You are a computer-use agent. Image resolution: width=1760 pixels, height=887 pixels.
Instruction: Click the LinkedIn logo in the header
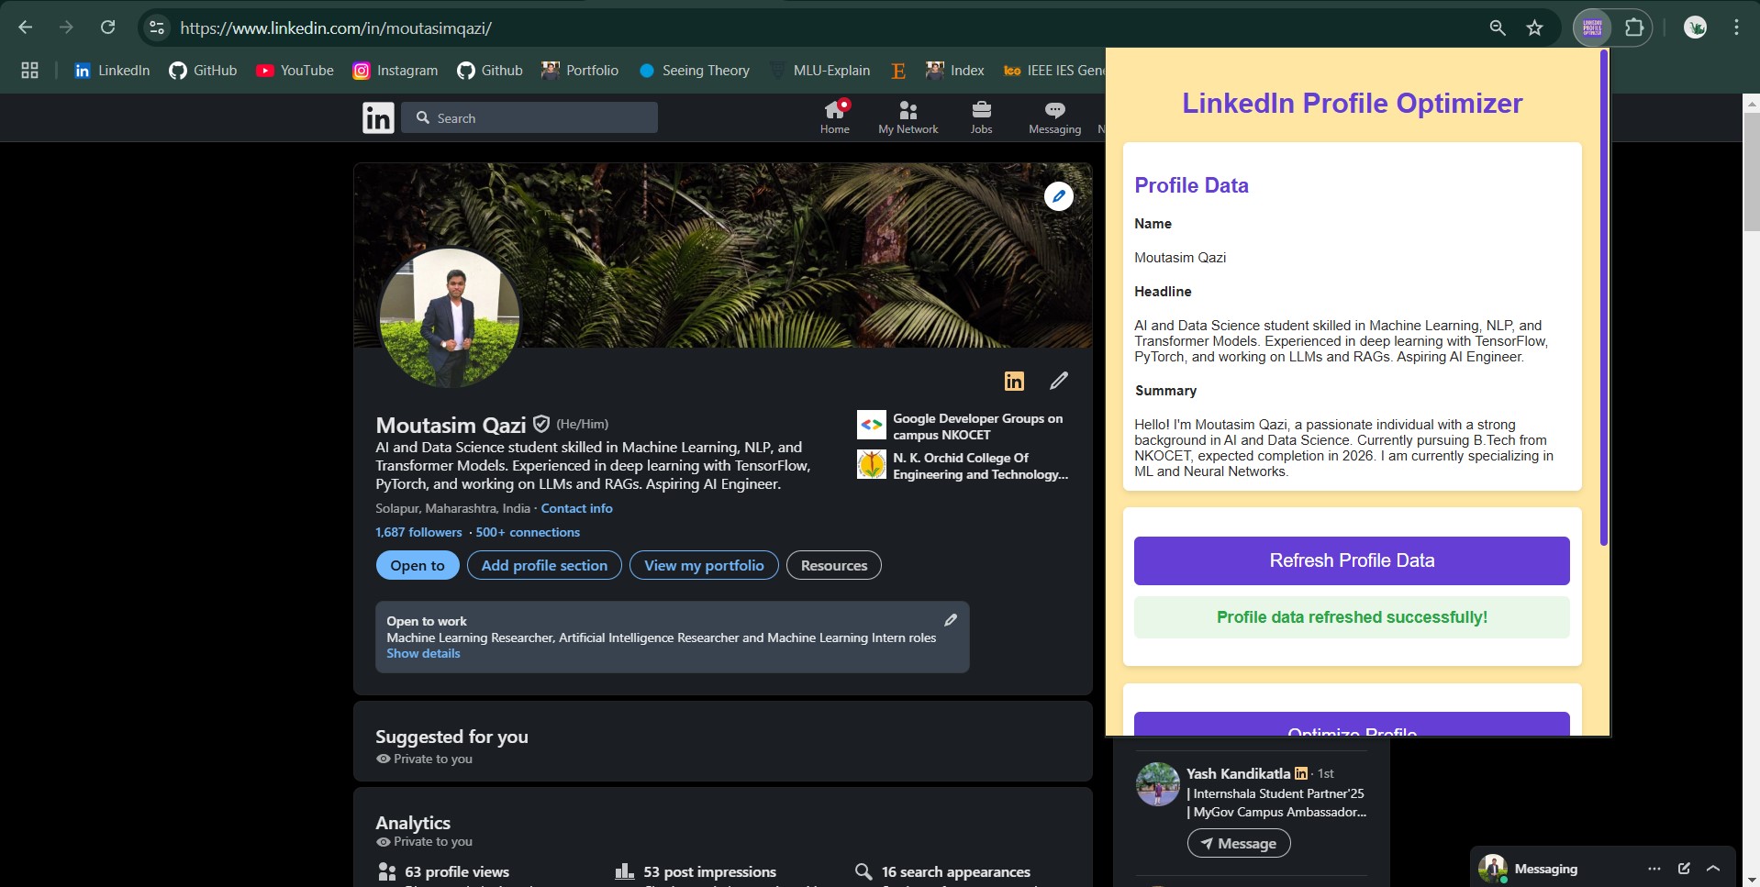pyautogui.click(x=378, y=117)
